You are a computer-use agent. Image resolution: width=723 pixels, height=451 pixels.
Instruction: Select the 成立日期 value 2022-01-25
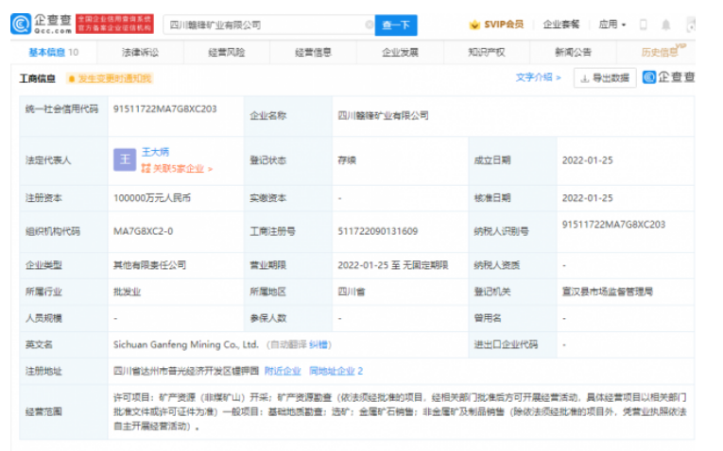(x=588, y=160)
